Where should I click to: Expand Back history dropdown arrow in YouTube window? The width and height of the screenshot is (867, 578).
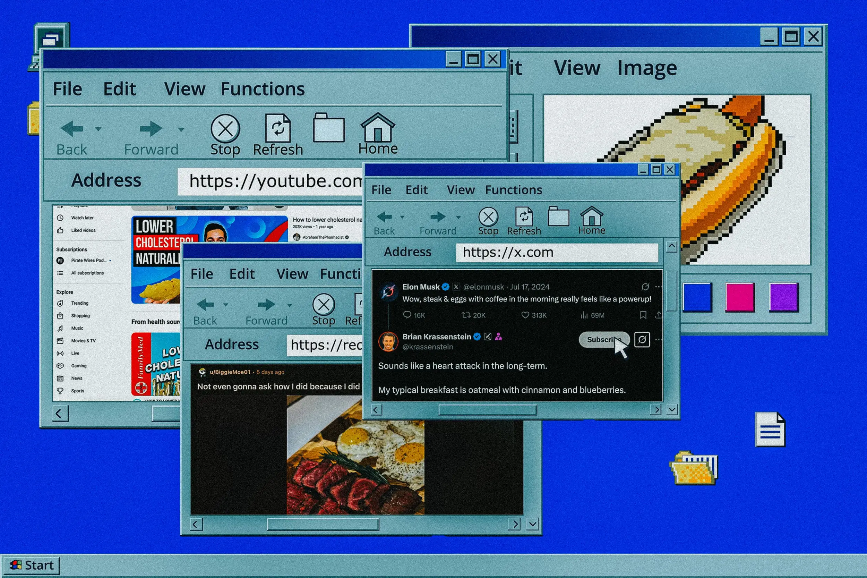click(x=98, y=129)
